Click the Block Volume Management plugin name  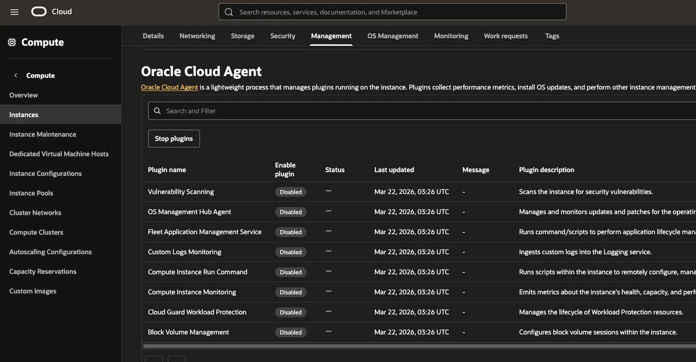tap(188, 332)
